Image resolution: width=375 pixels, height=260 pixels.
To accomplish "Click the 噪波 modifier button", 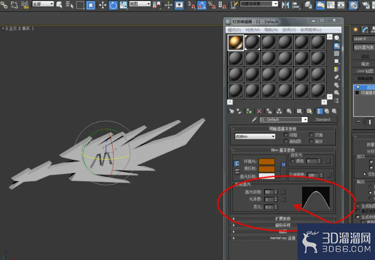I will (x=364, y=64).
